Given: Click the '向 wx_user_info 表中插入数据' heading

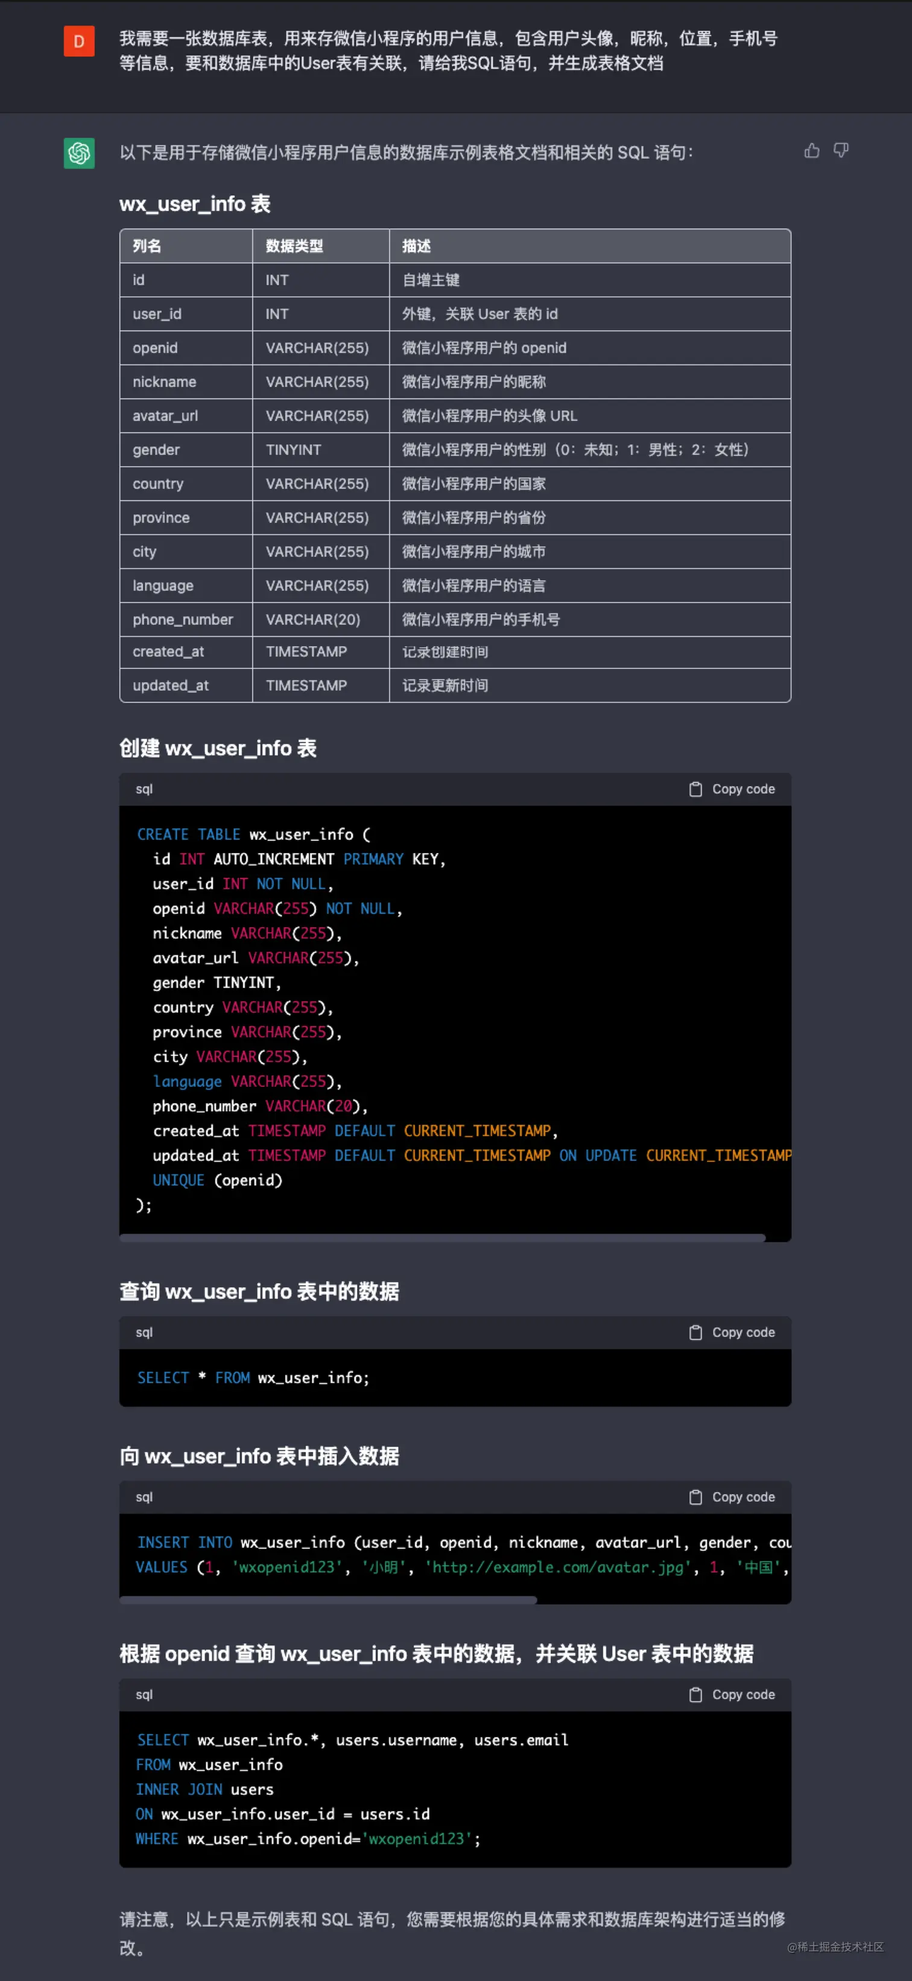Looking at the screenshot, I should tap(259, 1456).
